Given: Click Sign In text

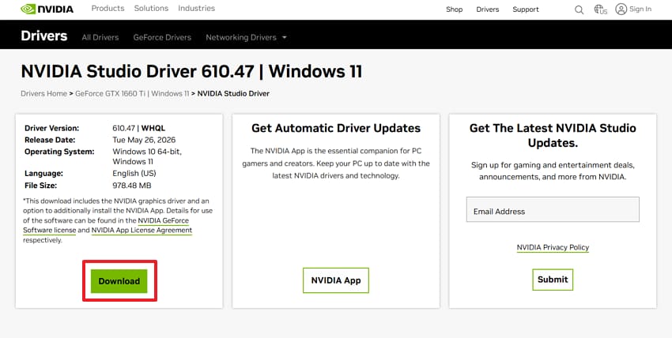Looking at the screenshot, I should [x=640, y=9].
